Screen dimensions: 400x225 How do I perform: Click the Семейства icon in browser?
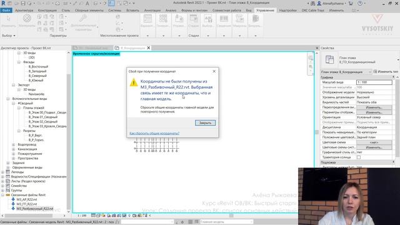point(8,186)
